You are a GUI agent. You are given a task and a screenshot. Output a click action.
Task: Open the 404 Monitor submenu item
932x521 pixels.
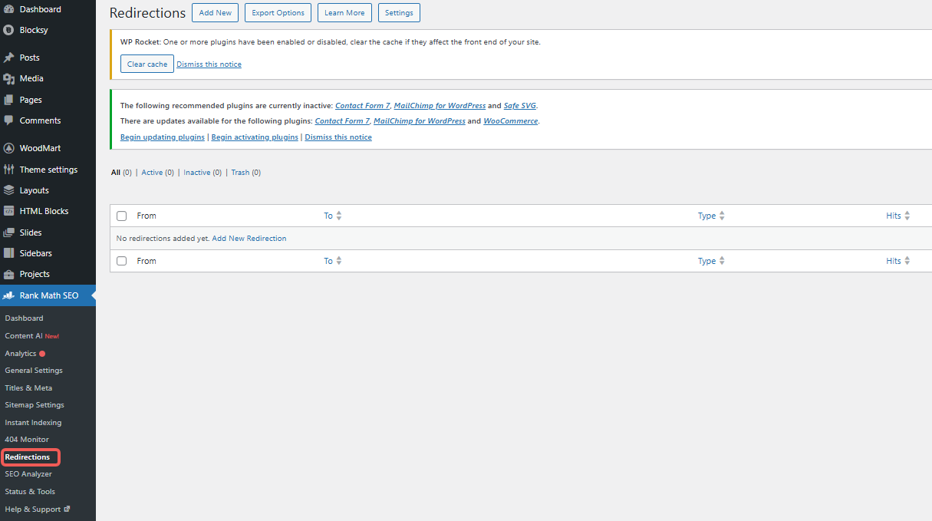pyautogui.click(x=27, y=440)
